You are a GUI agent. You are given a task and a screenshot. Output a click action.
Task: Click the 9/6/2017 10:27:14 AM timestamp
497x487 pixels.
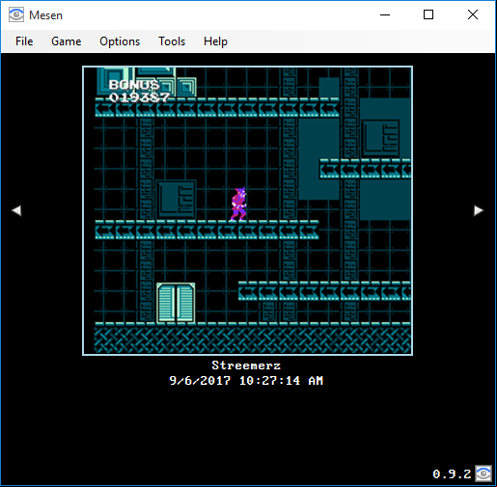click(246, 381)
